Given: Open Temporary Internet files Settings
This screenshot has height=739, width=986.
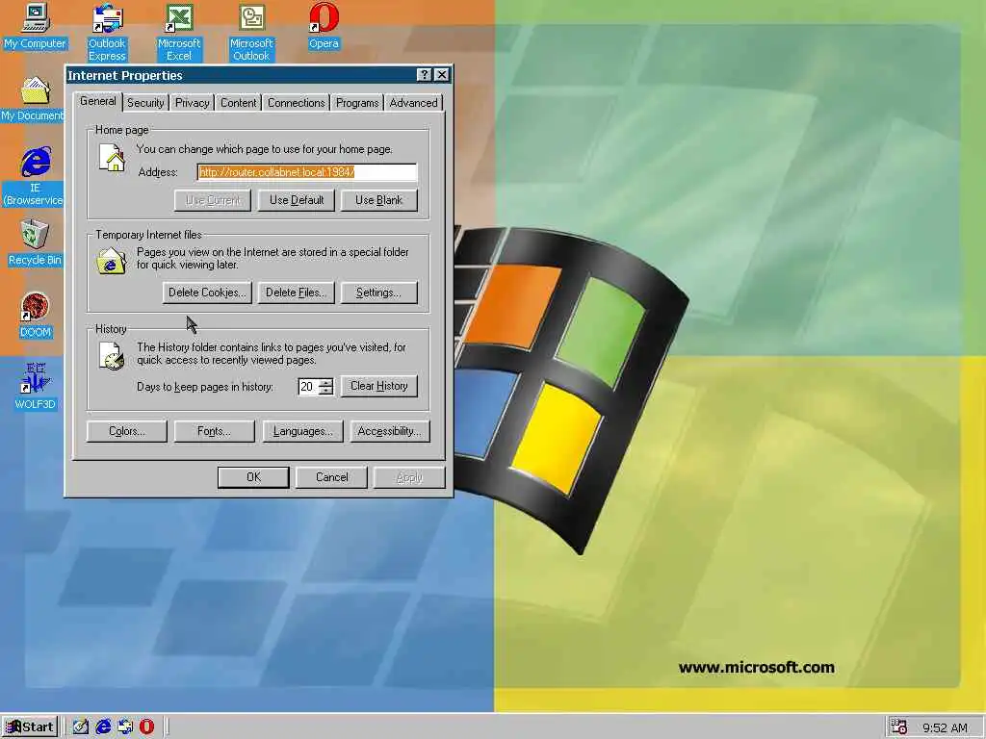Looking at the screenshot, I should [378, 293].
